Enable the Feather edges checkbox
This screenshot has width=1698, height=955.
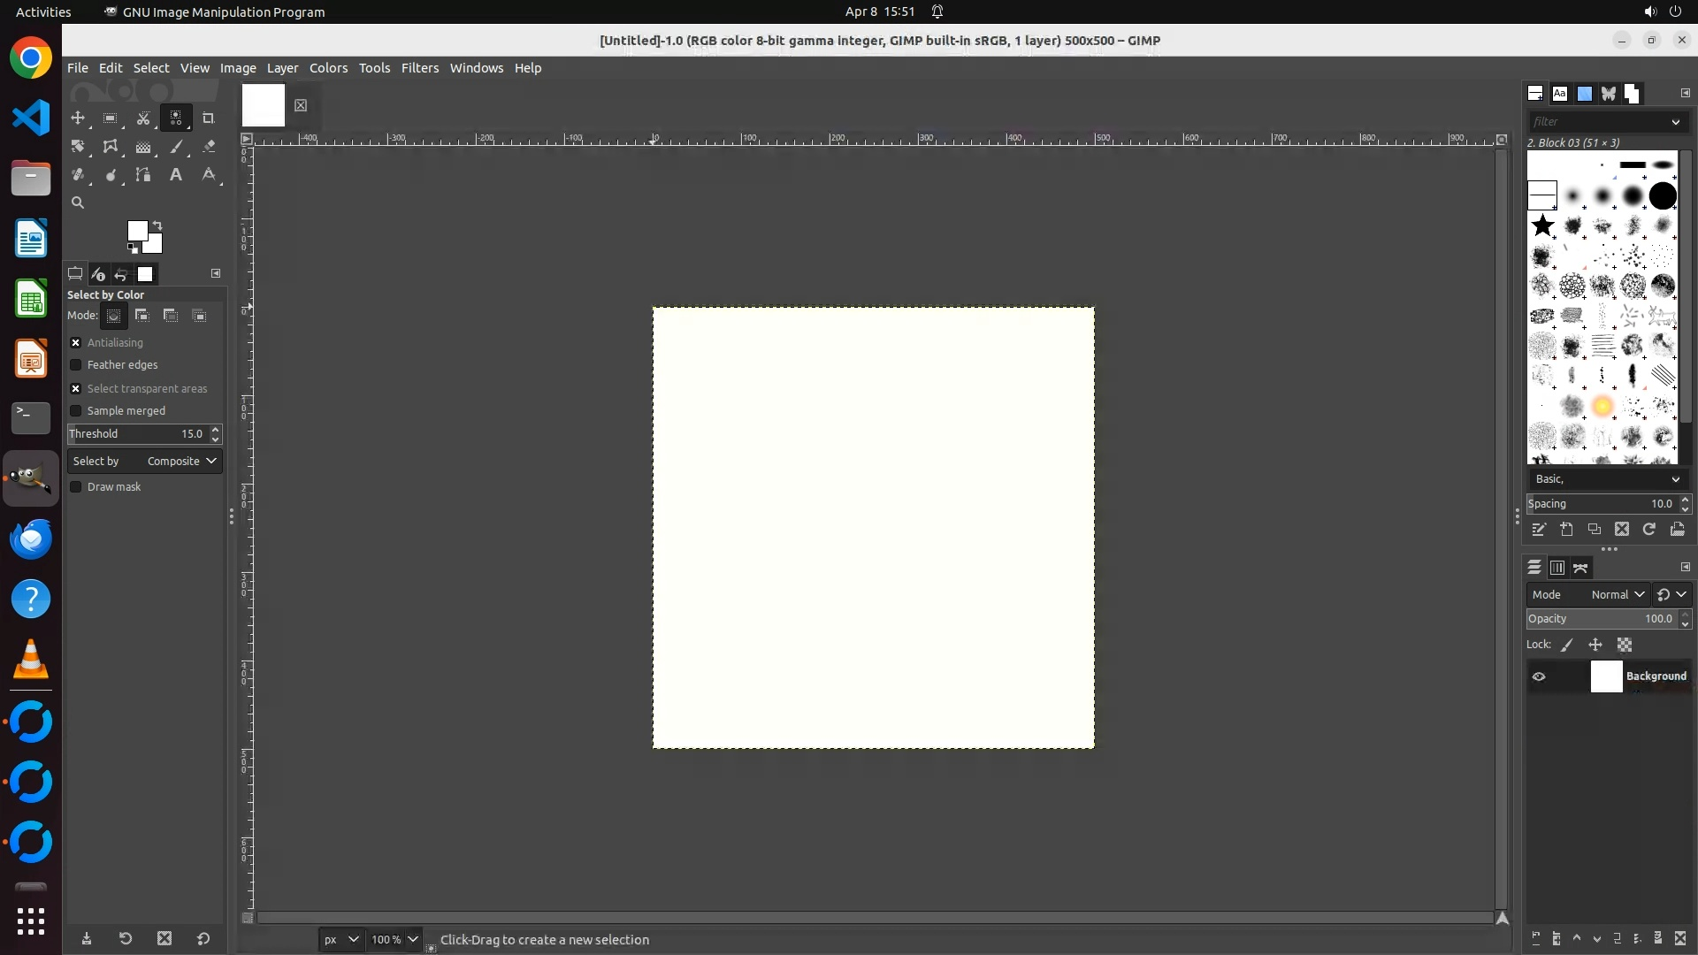click(x=76, y=365)
